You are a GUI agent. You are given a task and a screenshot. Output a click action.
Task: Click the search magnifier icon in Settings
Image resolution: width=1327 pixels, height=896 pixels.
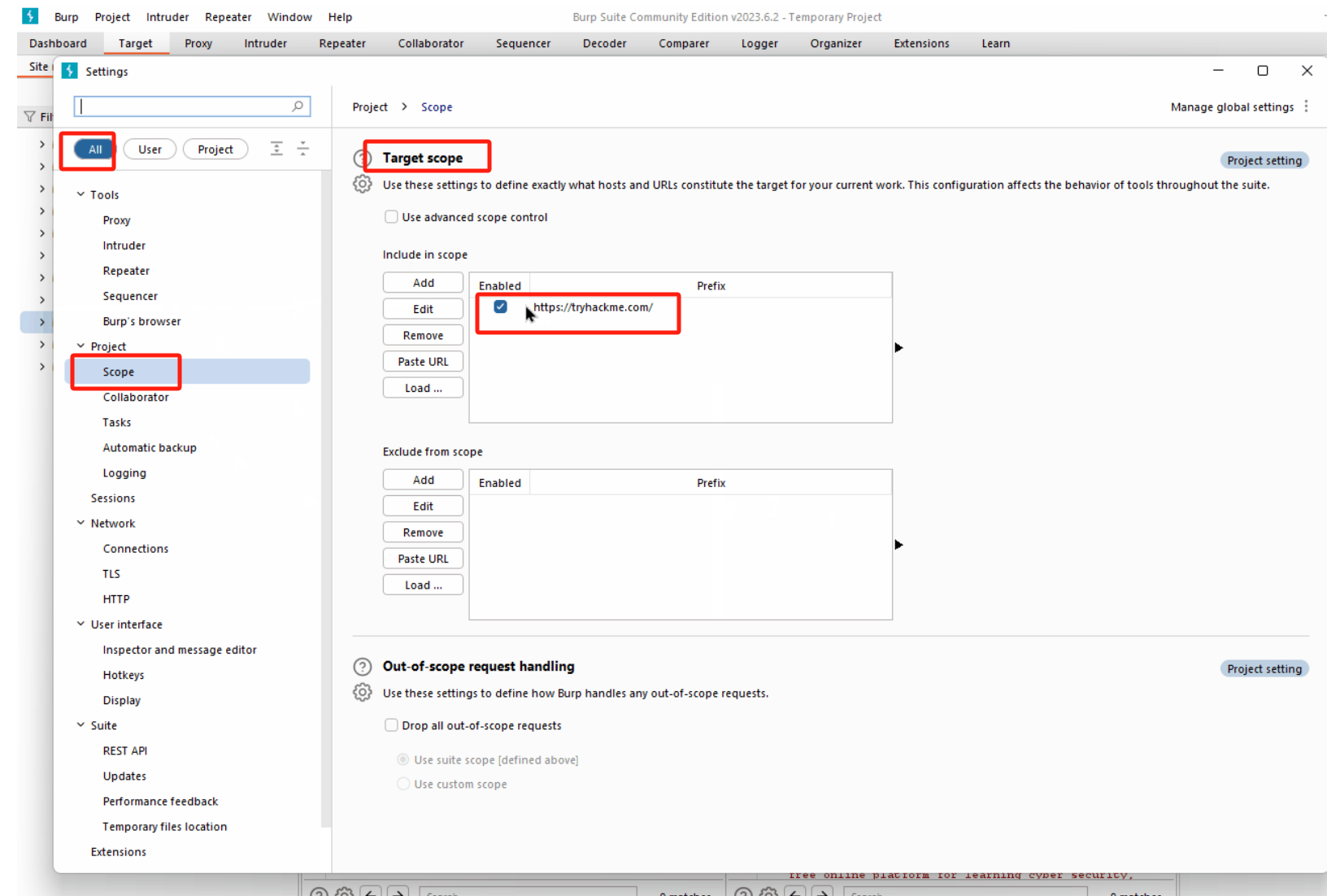pyautogui.click(x=298, y=107)
